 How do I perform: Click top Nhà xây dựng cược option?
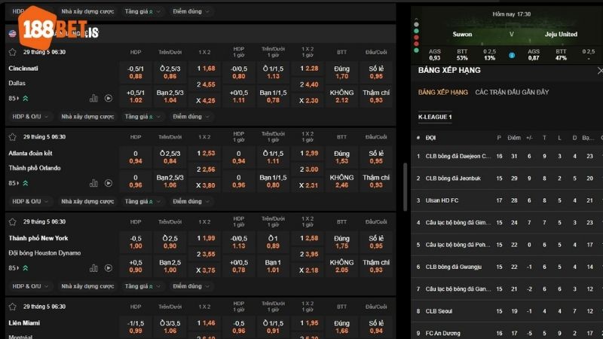point(87,11)
